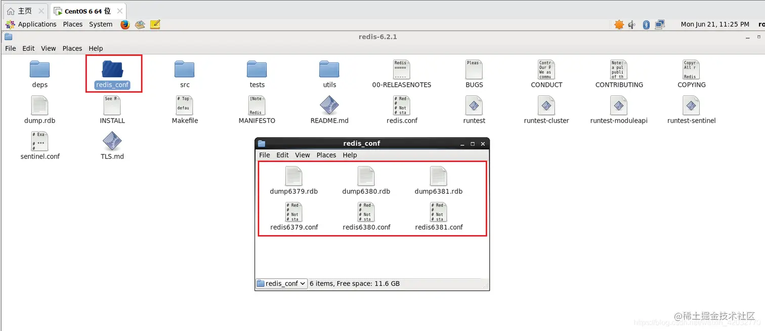Select the TLS.md file icon

tap(112, 141)
